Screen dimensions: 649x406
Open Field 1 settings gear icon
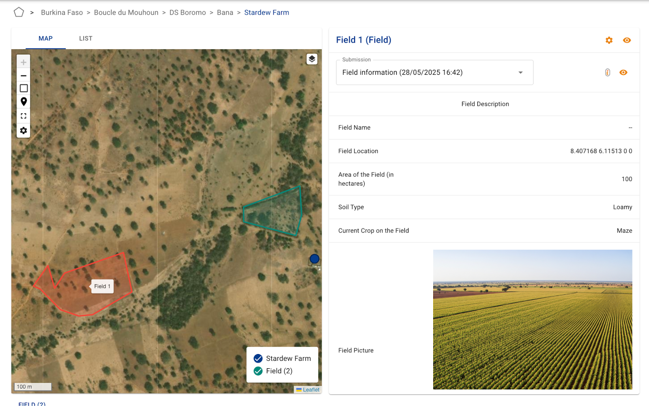click(x=609, y=40)
